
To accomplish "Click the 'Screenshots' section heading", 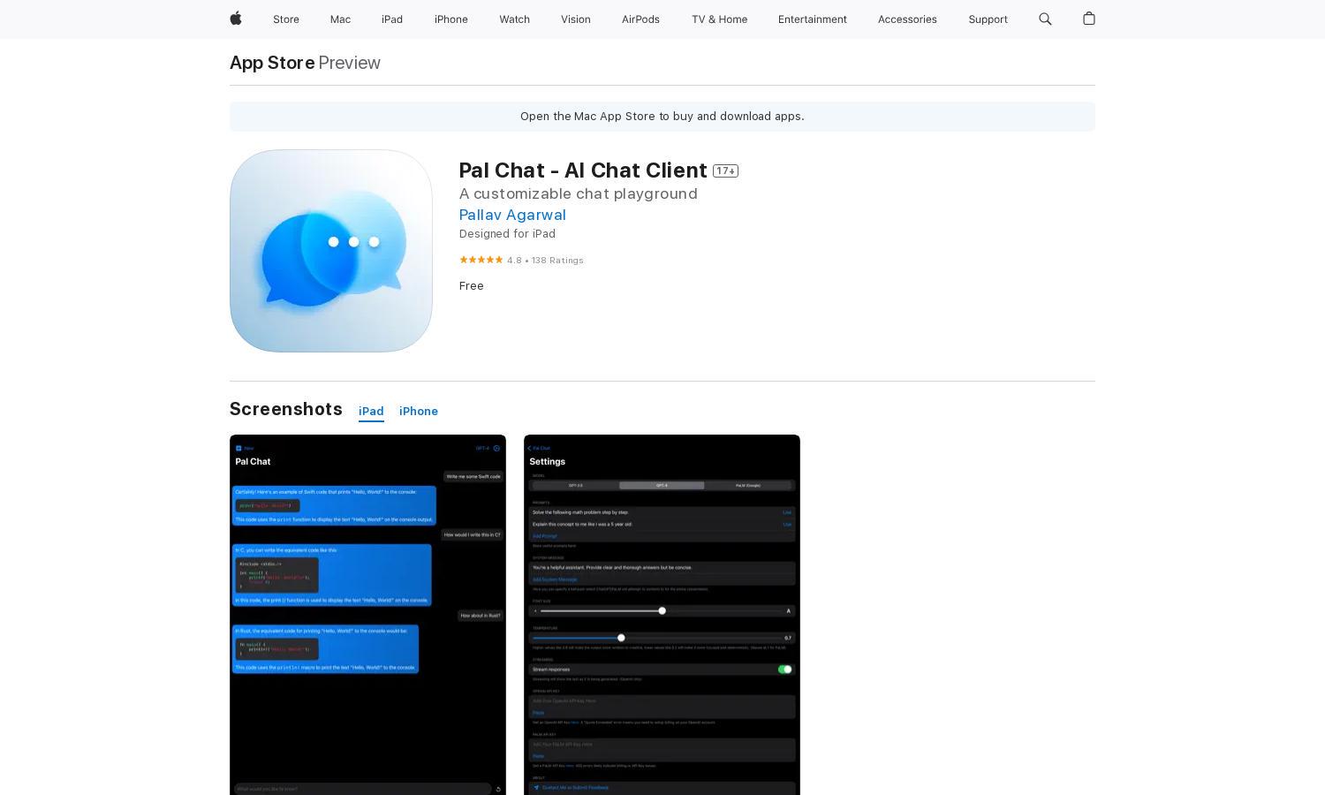I will [x=286, y=409].
